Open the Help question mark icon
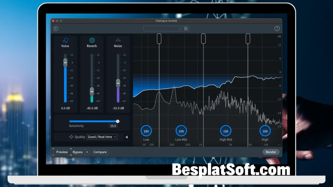 coord(277,28)
